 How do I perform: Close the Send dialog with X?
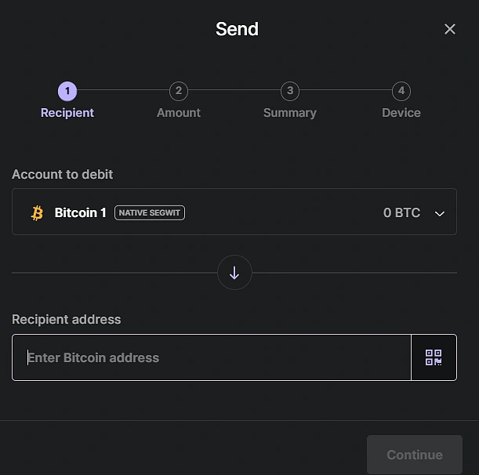[x=449, y=29]
